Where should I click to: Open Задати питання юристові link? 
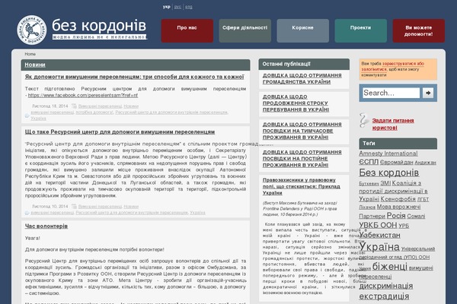coord(393,124)
